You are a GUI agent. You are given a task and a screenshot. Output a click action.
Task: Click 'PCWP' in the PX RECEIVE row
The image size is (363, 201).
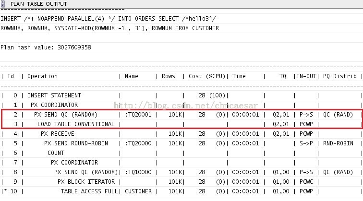(x=306, y=134)
